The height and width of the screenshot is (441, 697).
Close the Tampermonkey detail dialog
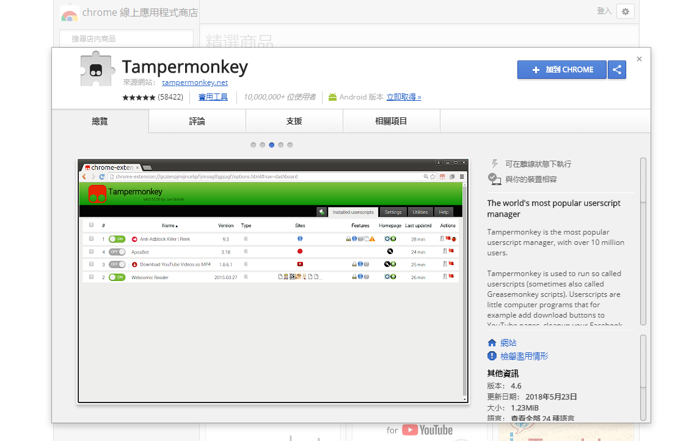[x=639, y=59]
